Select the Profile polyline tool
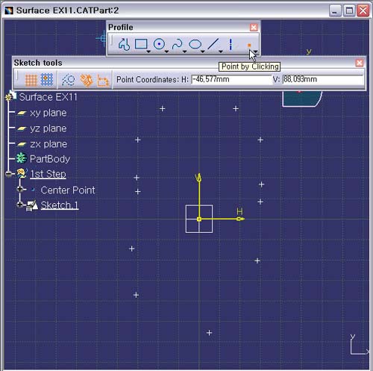 pyautogui.click(x=124, y=44)
